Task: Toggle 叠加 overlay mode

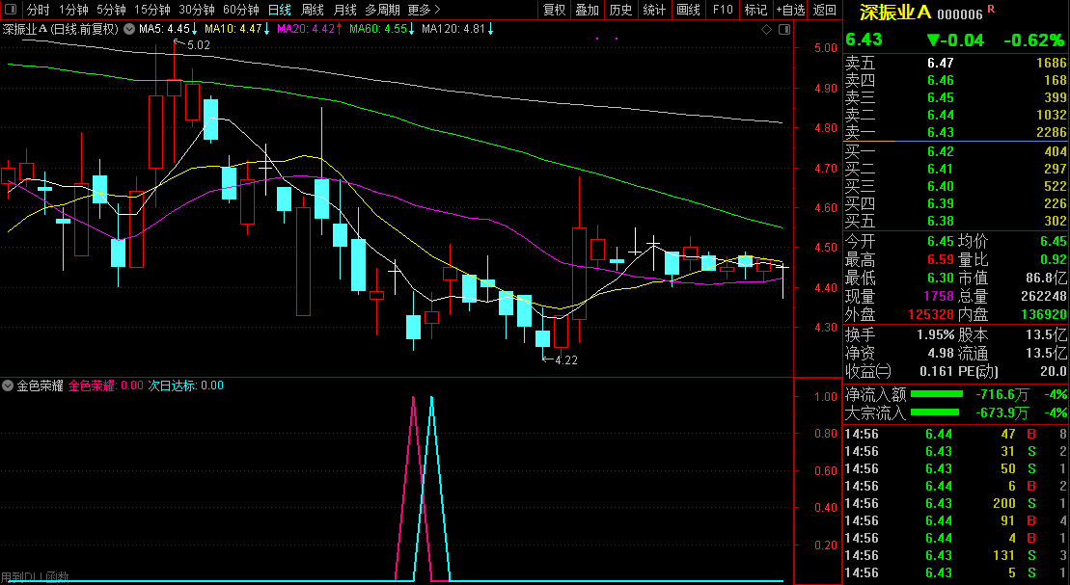Action: pos(587,10)
